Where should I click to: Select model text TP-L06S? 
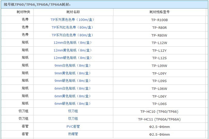pyautogui.click(x=159, y=104)
